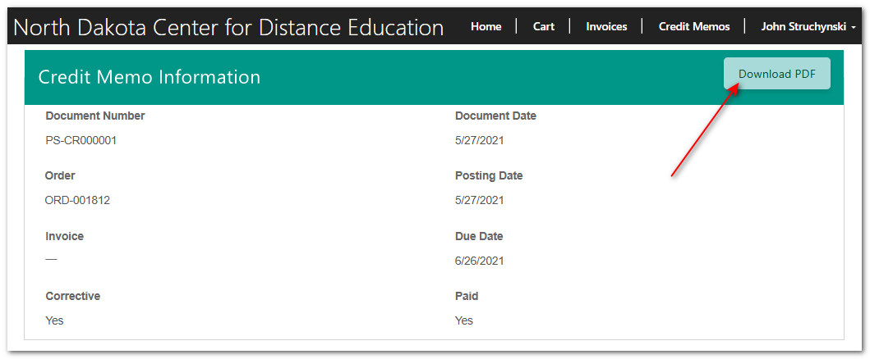
Task: Download the credit memo PDF
Action: click(777, 74)
